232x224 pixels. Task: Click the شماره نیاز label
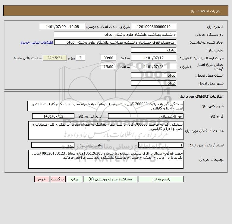pyautogui.click(x=215, y=27)
